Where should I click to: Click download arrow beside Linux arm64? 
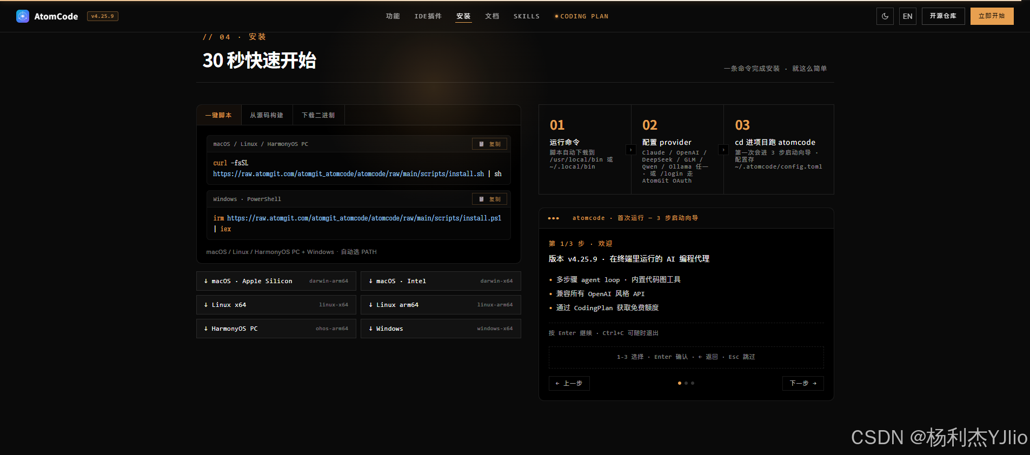pyautogui.click(x=370, y=305)
